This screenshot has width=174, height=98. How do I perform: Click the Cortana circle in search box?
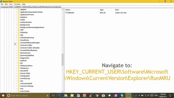[x=9, y=96]
